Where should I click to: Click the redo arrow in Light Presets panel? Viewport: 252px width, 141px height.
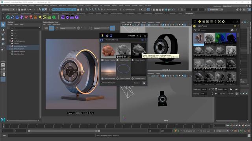click(236, 89)
